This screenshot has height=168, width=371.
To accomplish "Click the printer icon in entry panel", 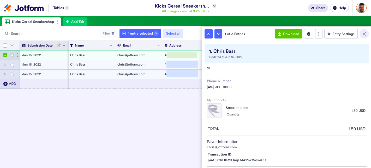I will point(309,34).
